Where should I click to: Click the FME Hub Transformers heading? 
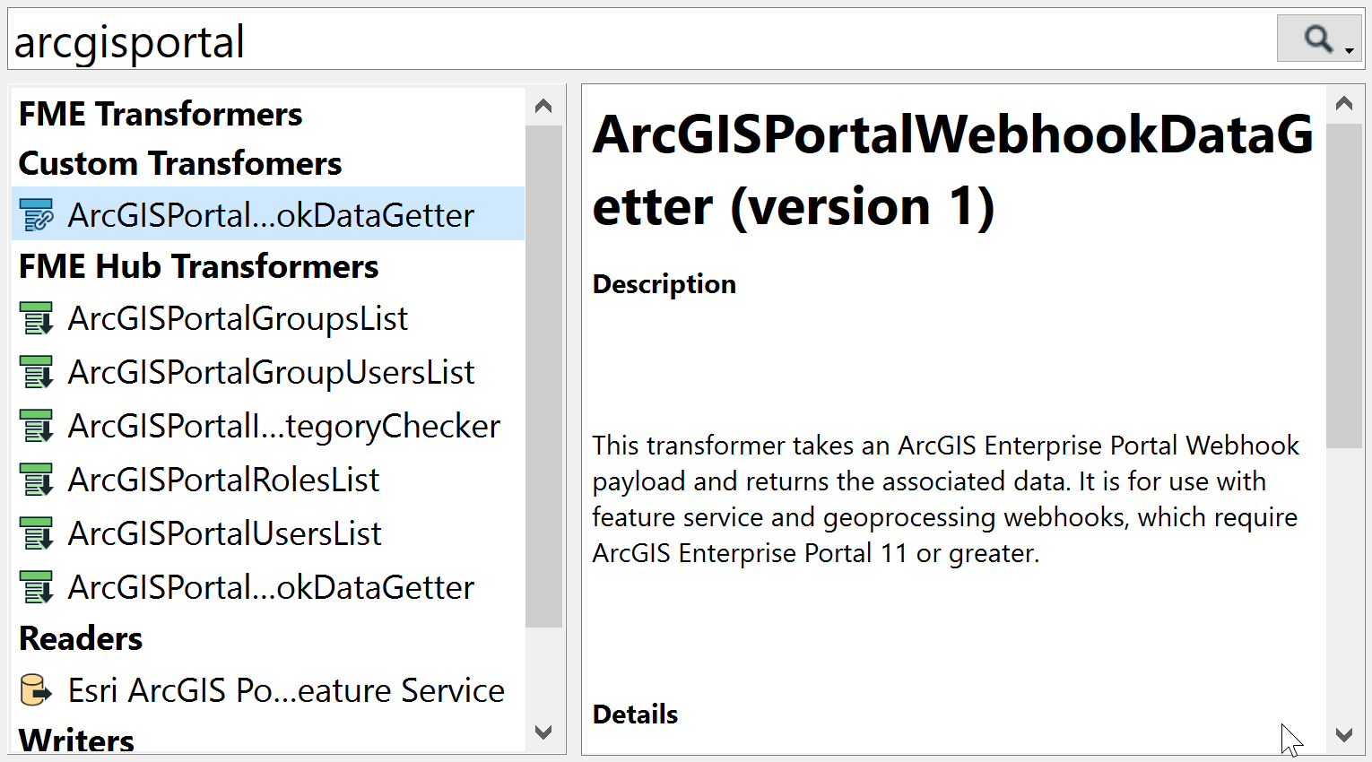(198, 266)
